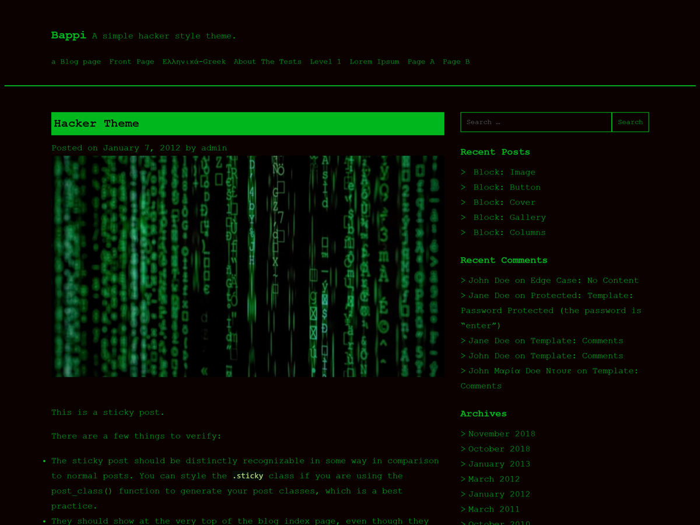Open the Lorem Ipsum page
The height and width of the screenshot is (525, 700).
coord(374,61)
